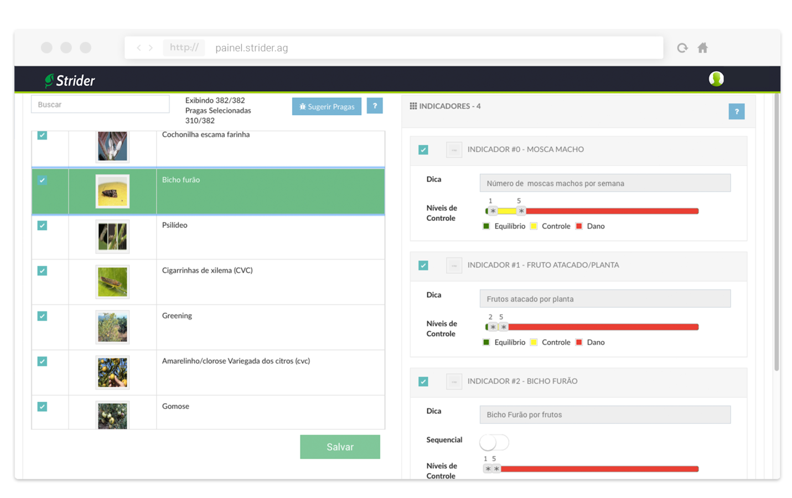Uncheck the Psilídeo checkbox

pos(42,226)
